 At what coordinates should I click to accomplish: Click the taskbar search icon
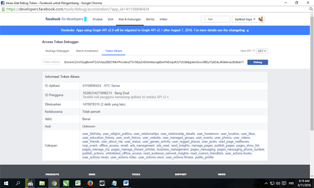point(18,183)
